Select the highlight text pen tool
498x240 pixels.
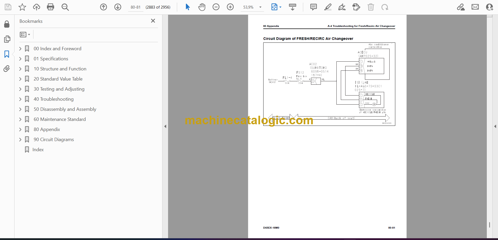328,7
